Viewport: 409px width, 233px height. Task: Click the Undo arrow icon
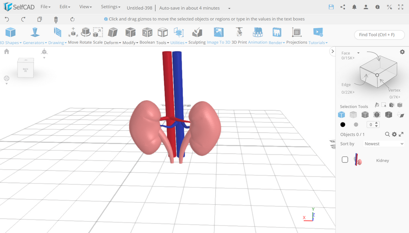point(6,19)
